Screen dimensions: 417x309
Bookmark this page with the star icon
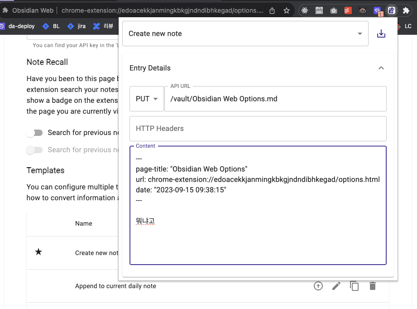287,10
